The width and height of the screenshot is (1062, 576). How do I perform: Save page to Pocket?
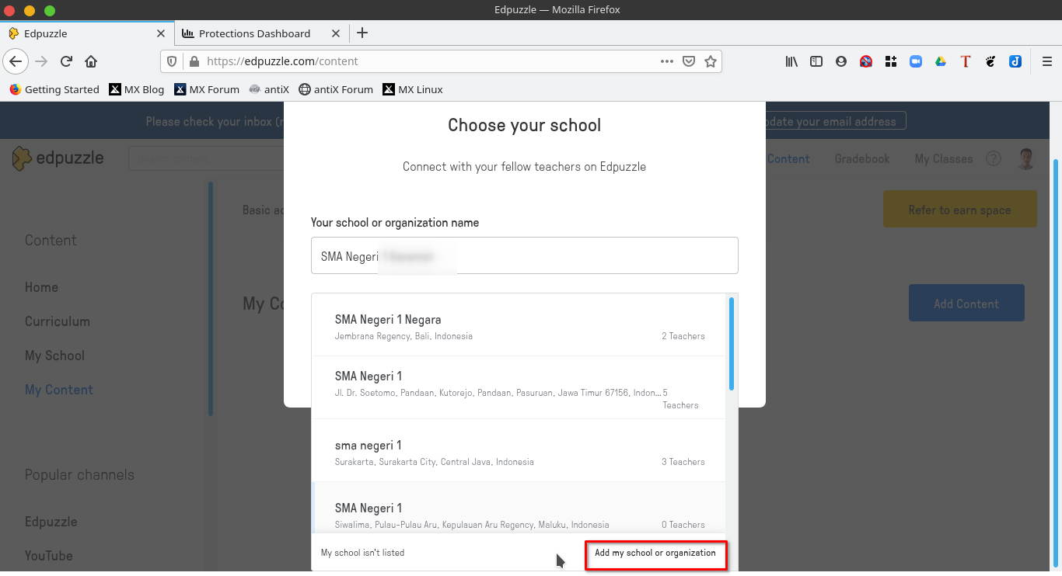(x=688, y=61)
